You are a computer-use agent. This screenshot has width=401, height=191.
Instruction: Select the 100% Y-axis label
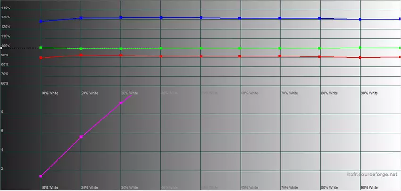(6, 46)
